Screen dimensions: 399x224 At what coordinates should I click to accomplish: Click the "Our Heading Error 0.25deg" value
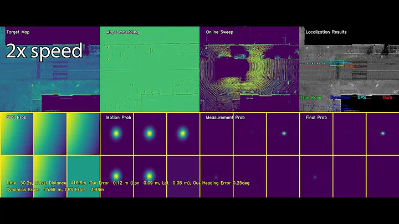[x=221, y=183]
